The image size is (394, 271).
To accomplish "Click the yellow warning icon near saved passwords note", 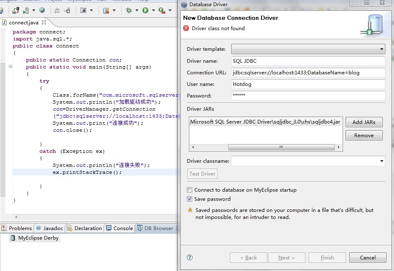I will coord(190,210).
